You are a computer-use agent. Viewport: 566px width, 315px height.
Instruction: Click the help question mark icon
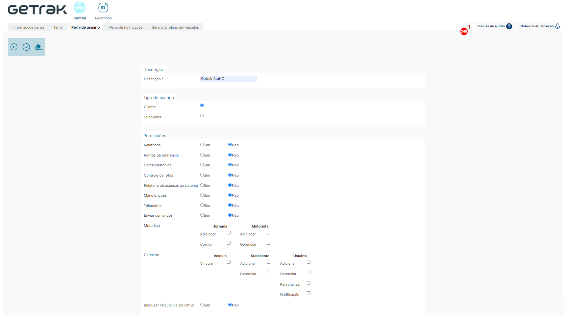509,26
